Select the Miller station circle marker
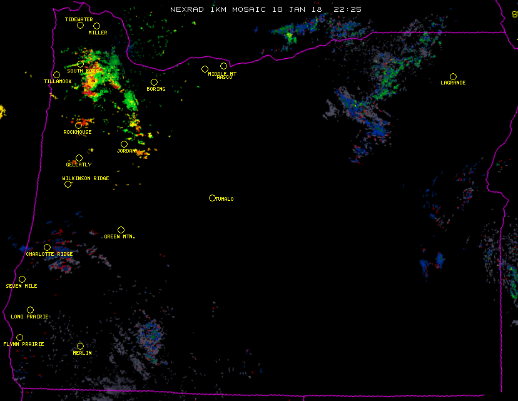The height and width of the screenshot is (401, 518). pyautogui.click(x=96, y=26)
